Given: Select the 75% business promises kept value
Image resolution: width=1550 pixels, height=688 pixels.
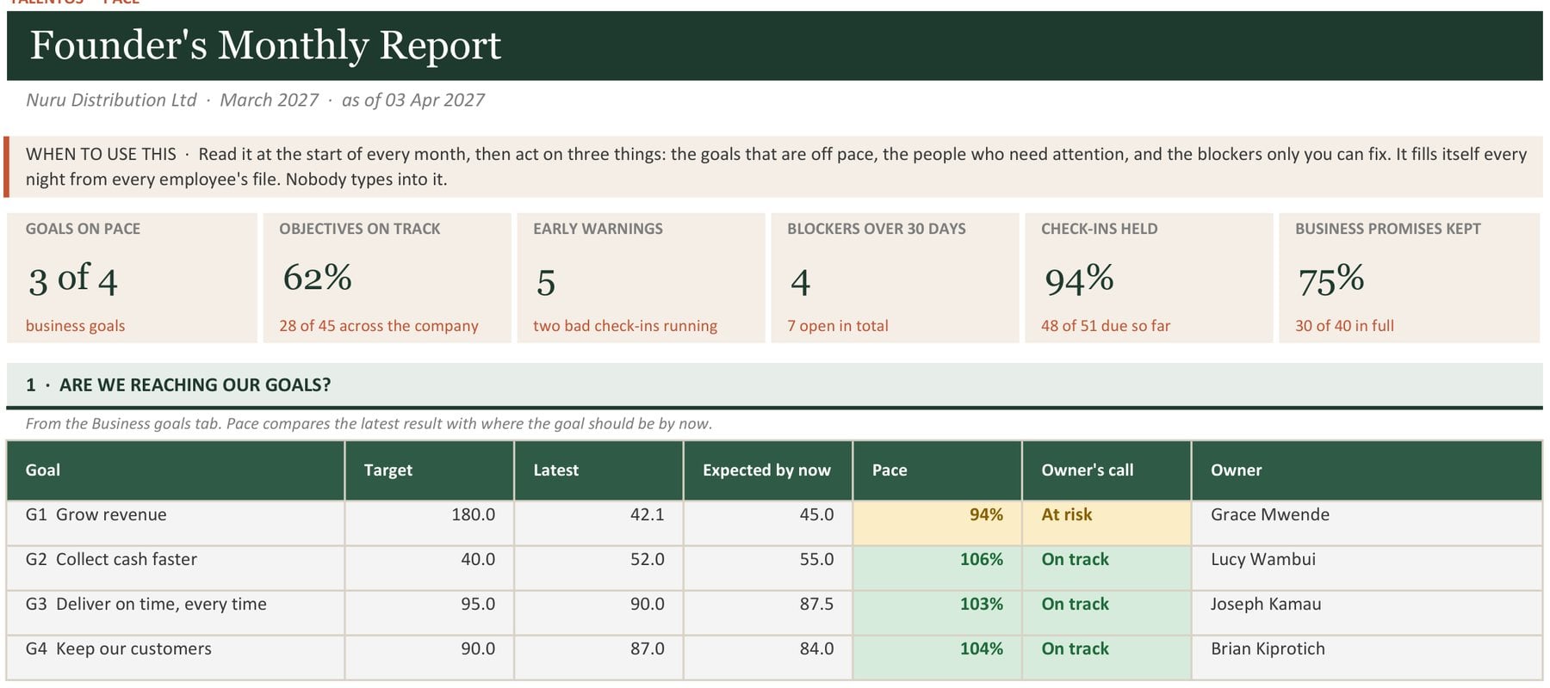Looking at the screenshot, I should pos(1330,279).
